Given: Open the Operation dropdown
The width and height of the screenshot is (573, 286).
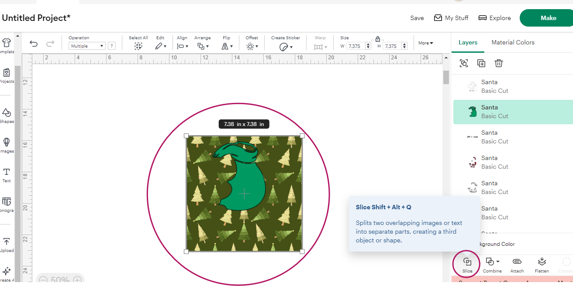Looking at the screenshot, I should click(x=87, y=46).
